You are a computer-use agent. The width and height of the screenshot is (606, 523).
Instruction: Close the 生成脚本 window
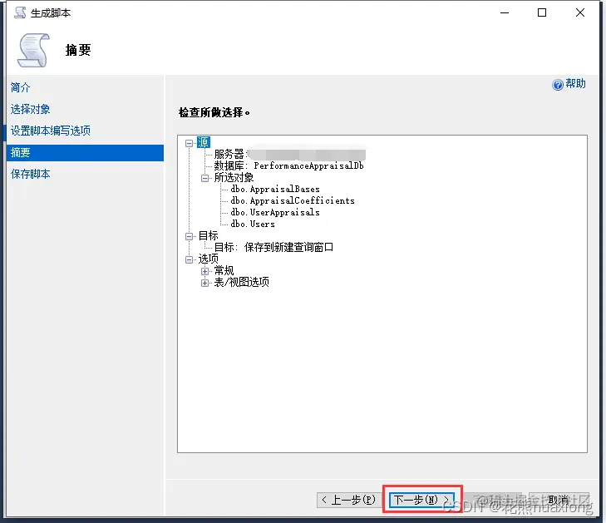click(579, 12)
